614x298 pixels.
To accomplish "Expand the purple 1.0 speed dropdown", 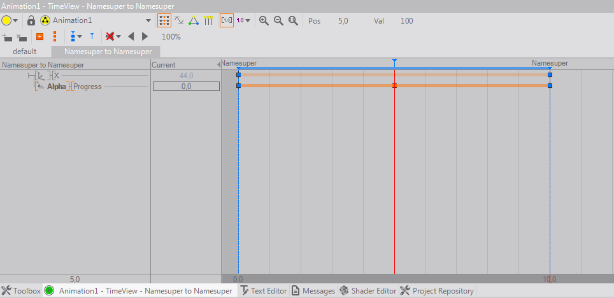I will click(x=248, y=20).
